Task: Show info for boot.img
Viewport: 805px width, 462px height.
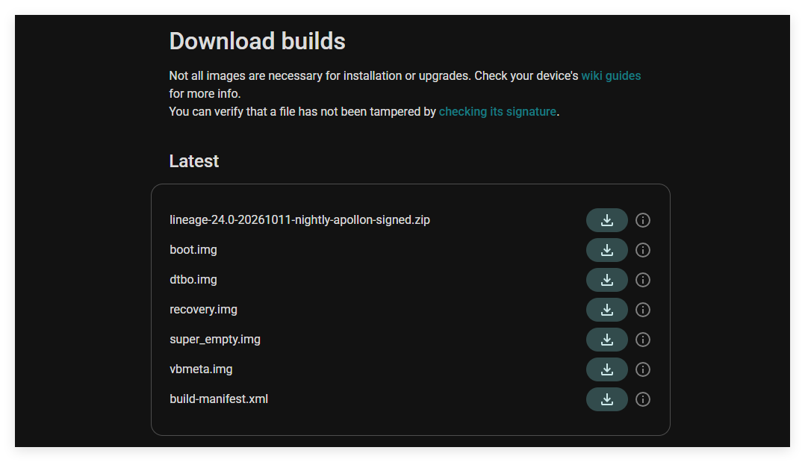Action: [643, 250]
